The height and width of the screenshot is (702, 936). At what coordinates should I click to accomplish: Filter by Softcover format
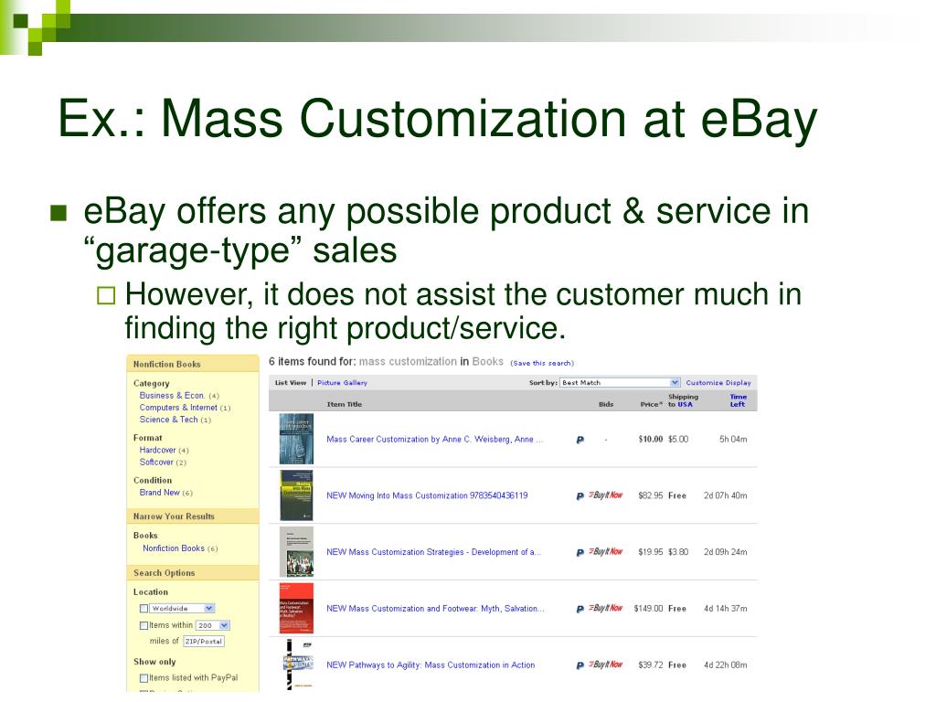(x=156, y=462)
